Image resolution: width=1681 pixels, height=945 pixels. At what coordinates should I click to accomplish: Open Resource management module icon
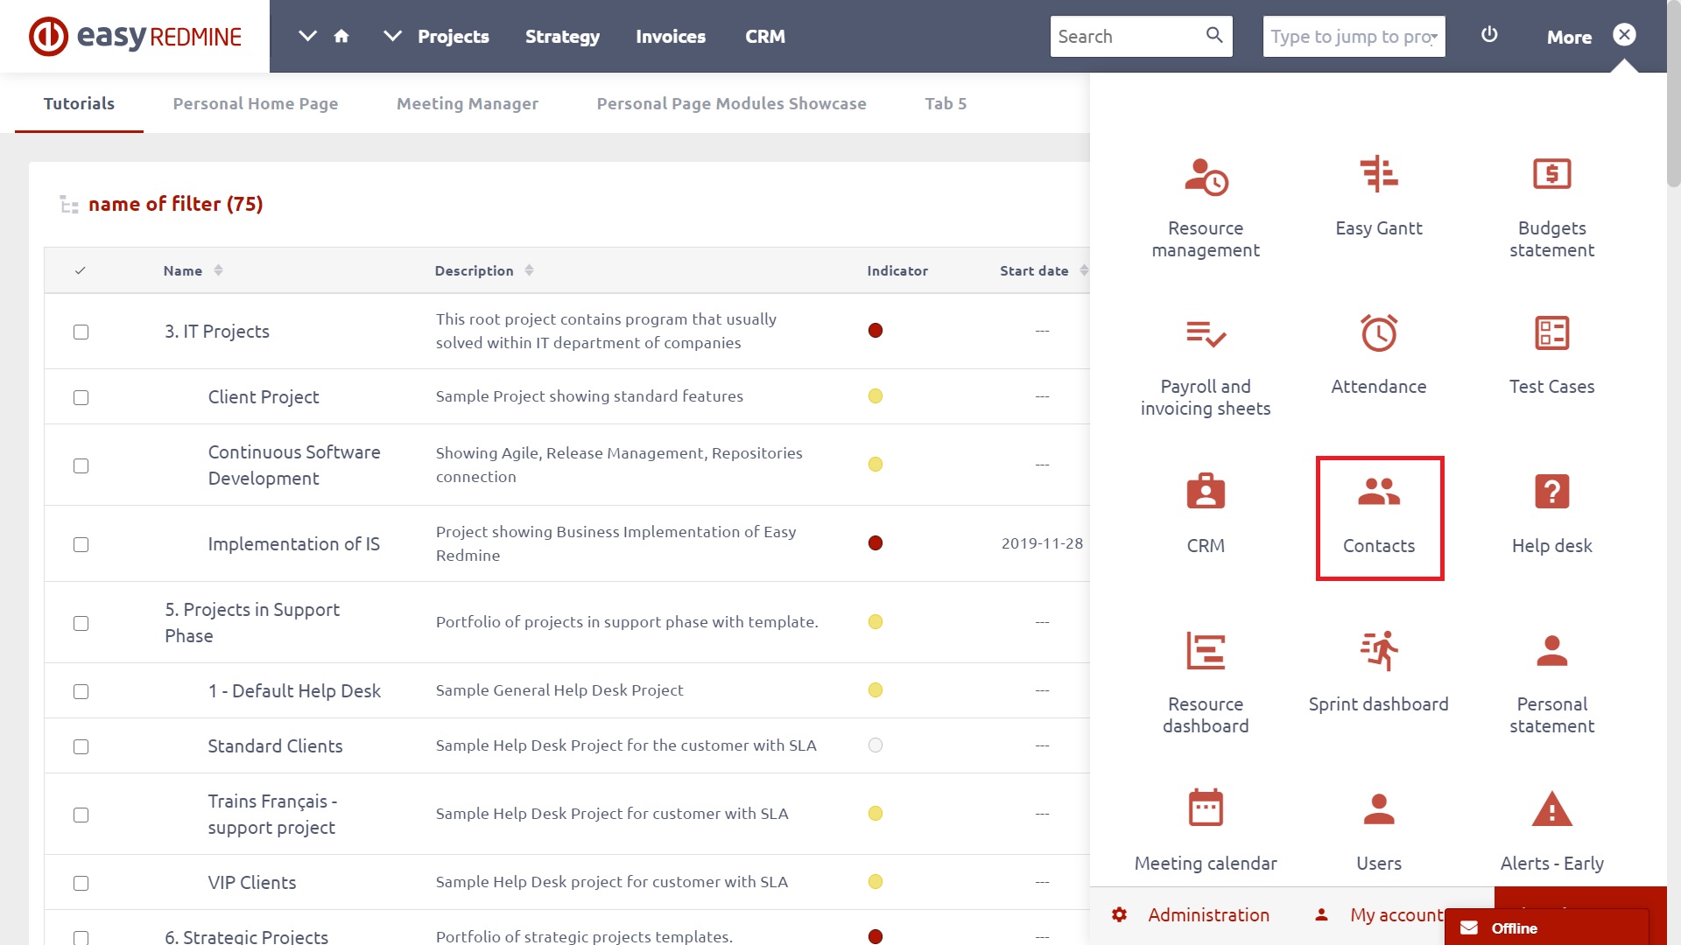point(1205,178)
